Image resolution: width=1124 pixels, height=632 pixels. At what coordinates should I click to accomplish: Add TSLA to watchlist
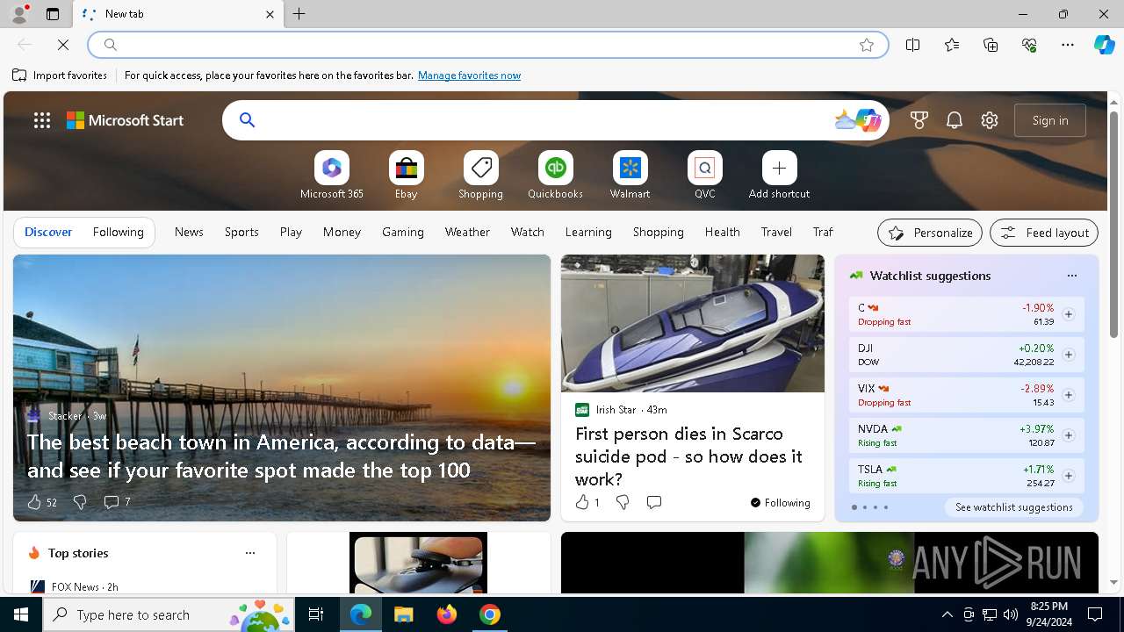1068,476
